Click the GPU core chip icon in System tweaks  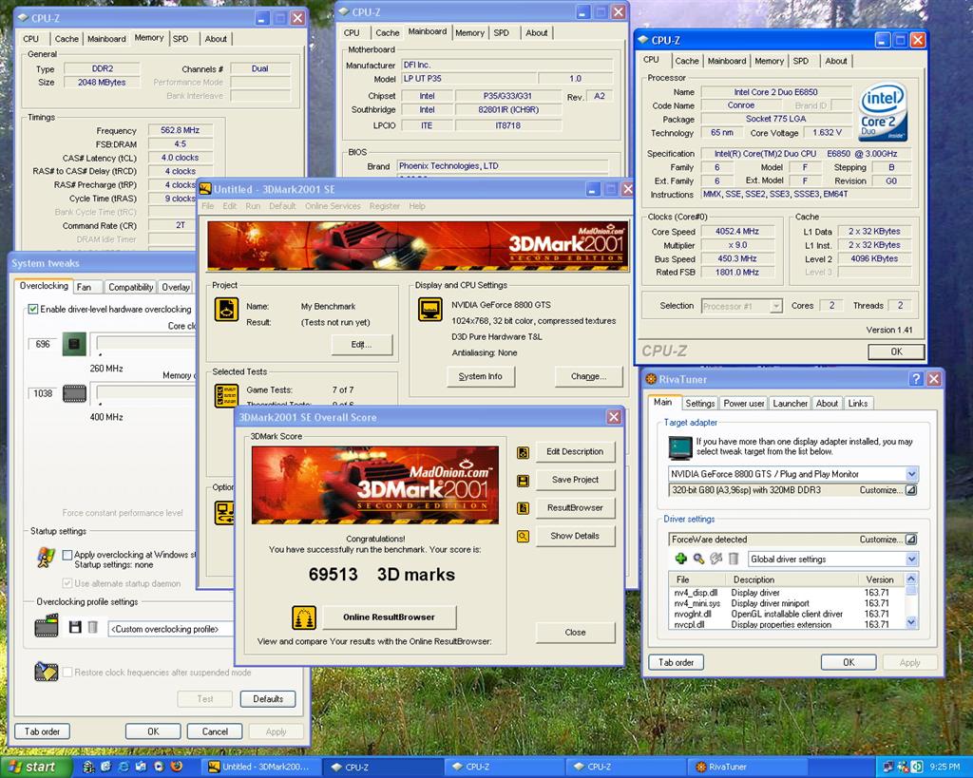(x=74, y=344)
